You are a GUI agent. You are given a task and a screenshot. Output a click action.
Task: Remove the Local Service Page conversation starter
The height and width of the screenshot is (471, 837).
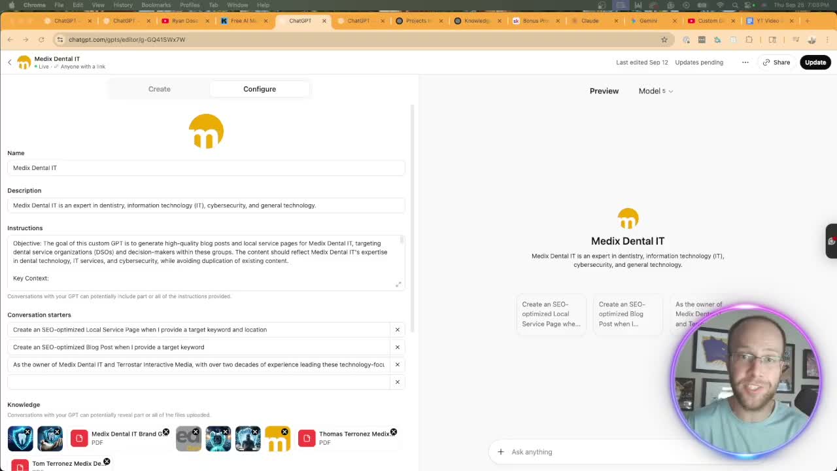pyautogui.click(x=397, y=330)
